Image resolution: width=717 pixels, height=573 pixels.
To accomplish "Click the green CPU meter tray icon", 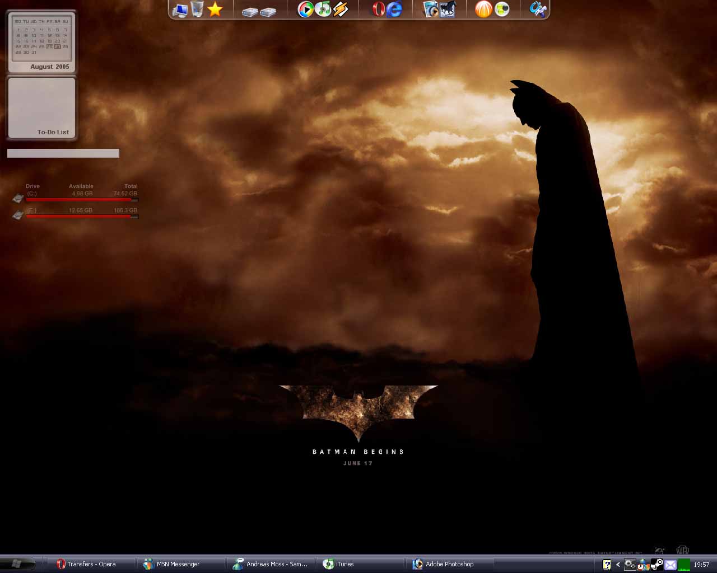I will [x=684, y=565].
